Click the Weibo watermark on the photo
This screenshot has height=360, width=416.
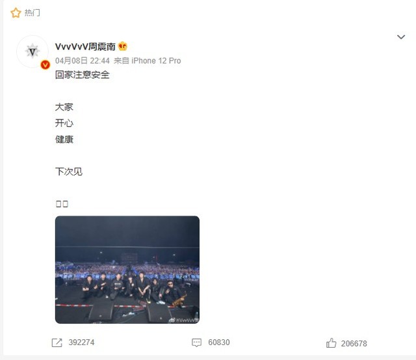(x=183, y=320)
